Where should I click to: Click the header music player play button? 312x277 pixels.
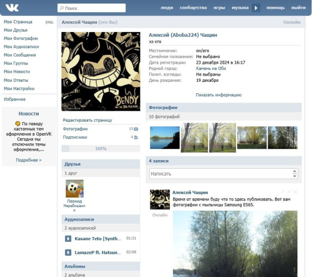click(x=256, y=8)
